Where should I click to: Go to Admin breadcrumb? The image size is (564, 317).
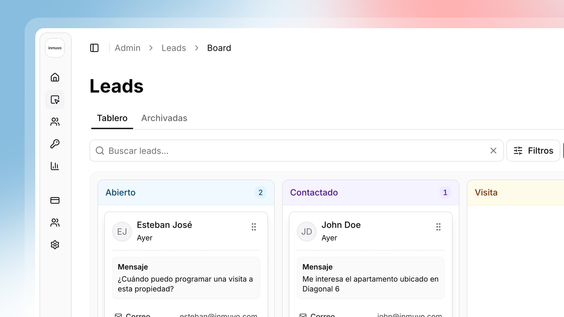click(x=127, y=48)
